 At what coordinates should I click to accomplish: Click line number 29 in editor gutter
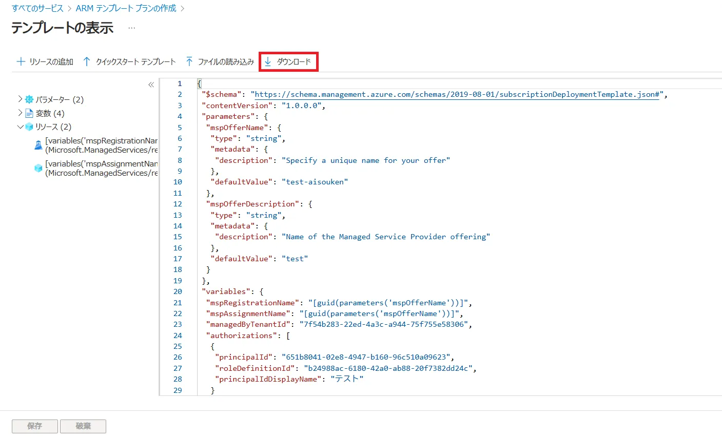point(178,390)
